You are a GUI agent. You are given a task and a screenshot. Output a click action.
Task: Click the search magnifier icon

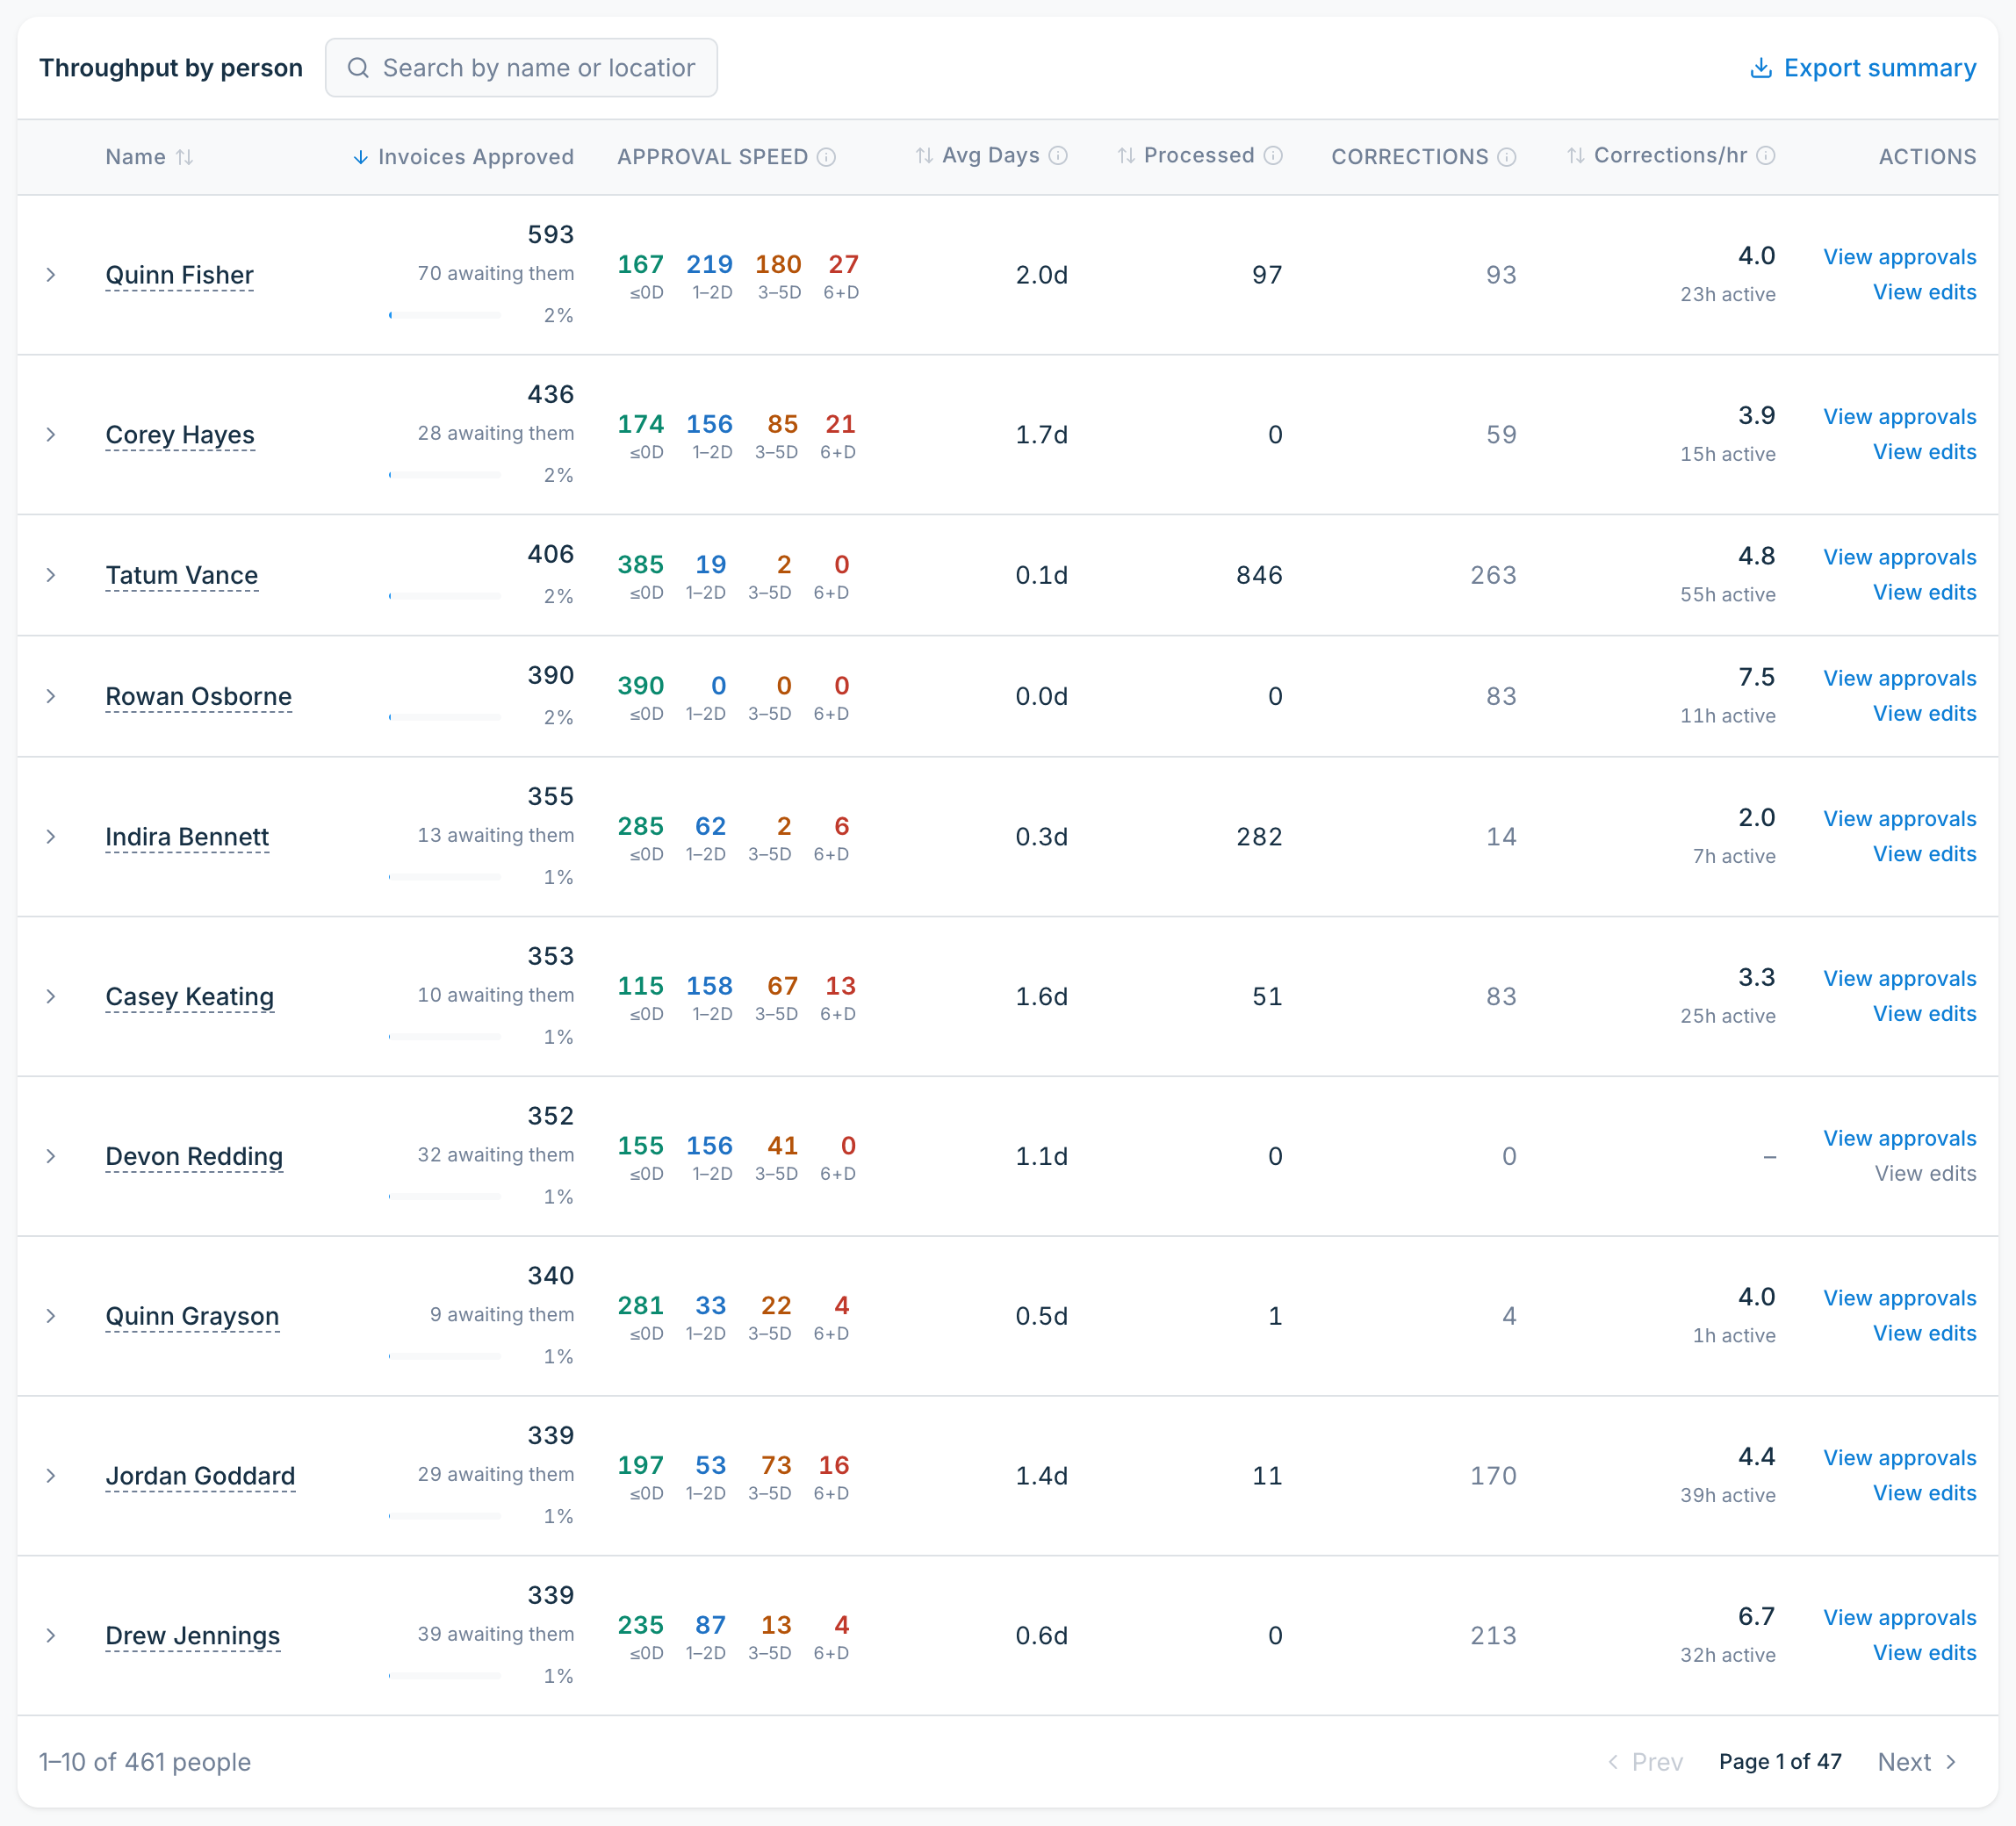click(x=358, y=68)
